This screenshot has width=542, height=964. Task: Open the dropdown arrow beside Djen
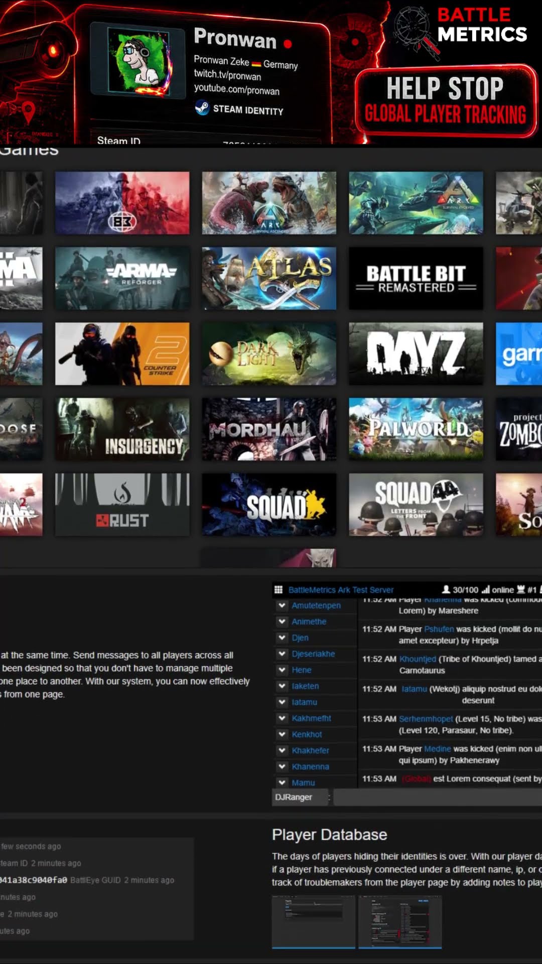[282, 638]
